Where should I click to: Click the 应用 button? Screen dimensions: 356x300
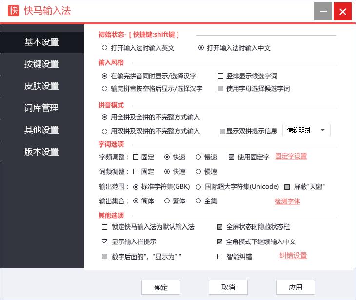tap(295, 287)
